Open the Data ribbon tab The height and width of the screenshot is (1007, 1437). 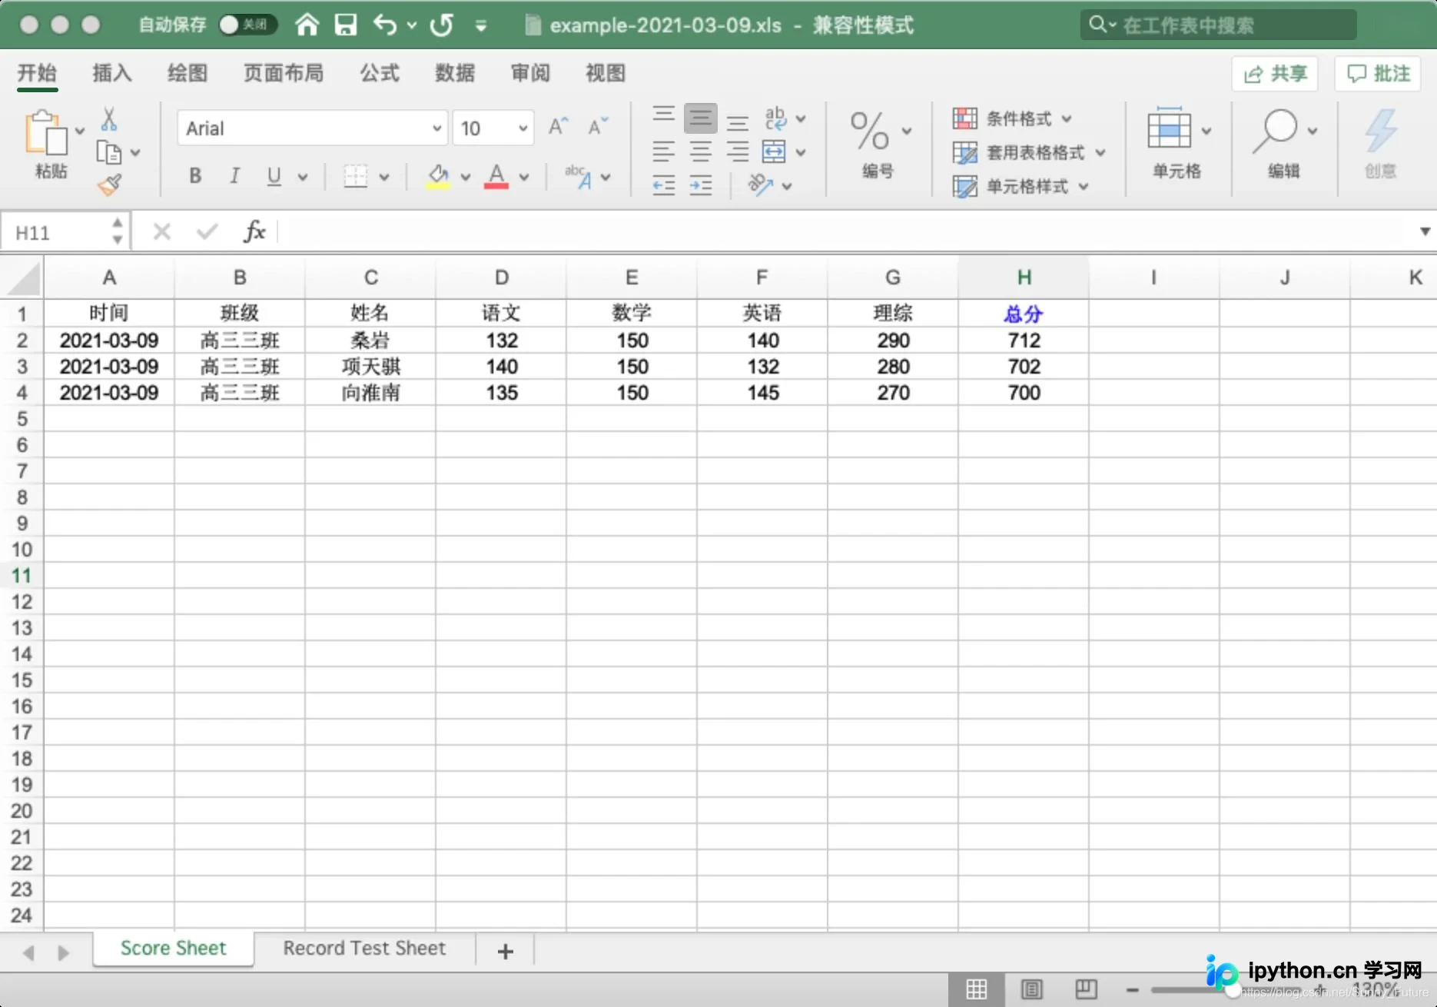point(455,73)
